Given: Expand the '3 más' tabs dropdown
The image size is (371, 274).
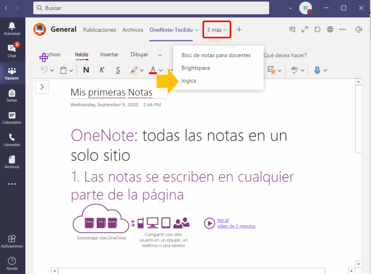Looking at the screenshot, I should [x=217, y=30].
